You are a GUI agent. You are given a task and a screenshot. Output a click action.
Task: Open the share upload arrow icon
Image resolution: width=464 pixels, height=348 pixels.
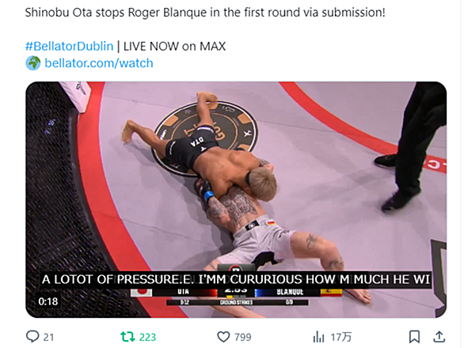pyautogui.click(x=439, y=337)
